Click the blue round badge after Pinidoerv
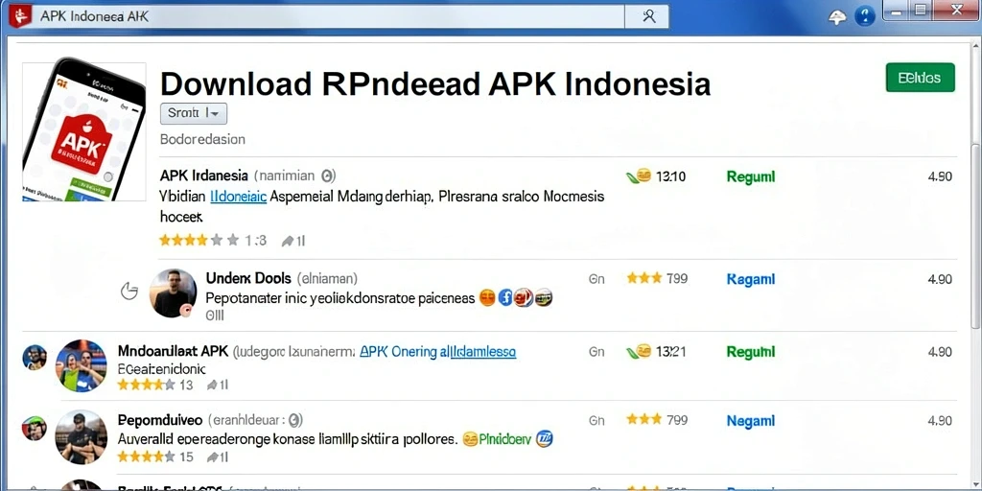982x491 pixels. (545, 439)
